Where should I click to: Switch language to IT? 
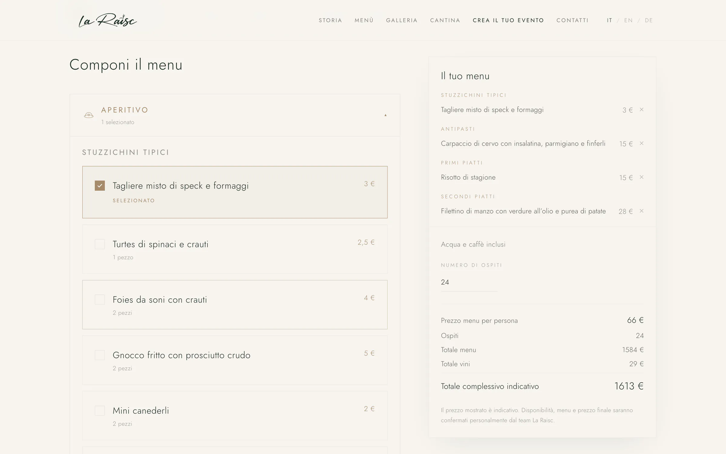[610, 20]
